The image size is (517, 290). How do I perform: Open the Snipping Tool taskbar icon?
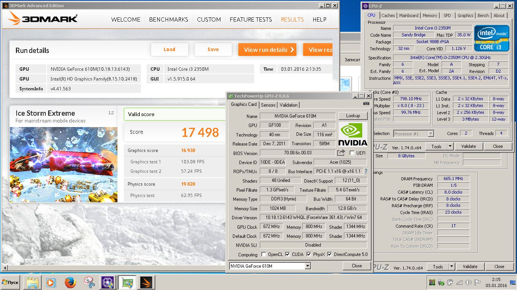89,282
